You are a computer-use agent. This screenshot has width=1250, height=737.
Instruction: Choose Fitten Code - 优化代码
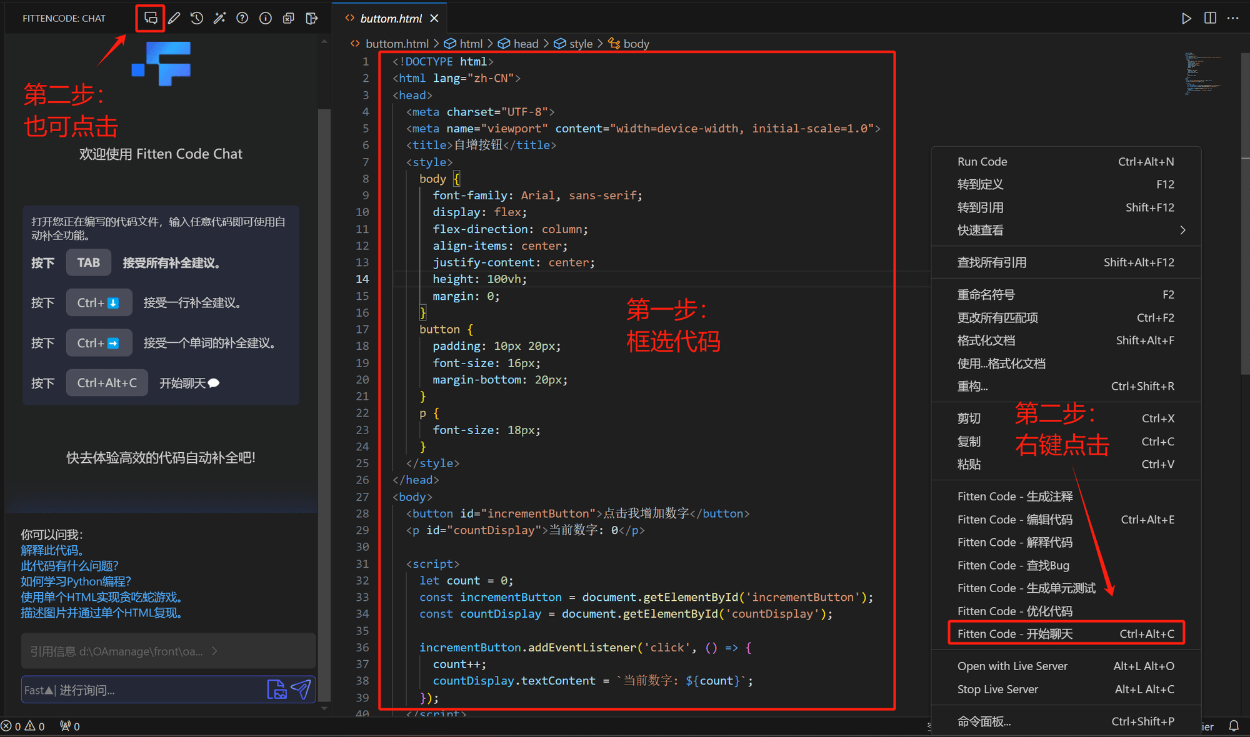tap(1066, 611)
